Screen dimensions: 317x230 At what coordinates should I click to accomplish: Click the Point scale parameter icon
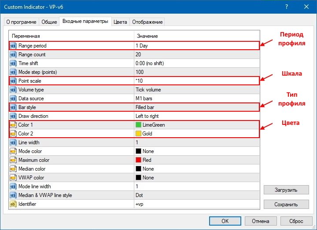point(13,81)
